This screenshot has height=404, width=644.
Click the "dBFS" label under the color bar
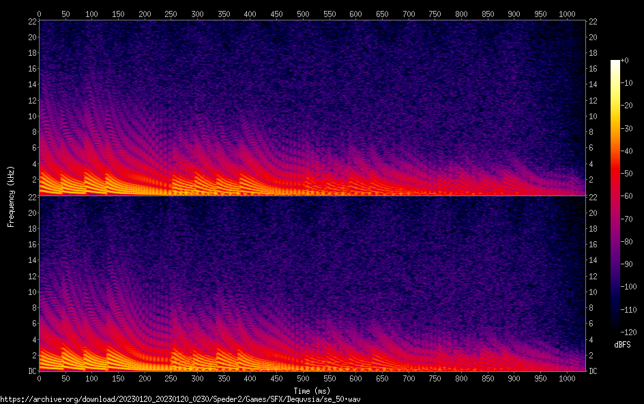click(x=621, y=345)
